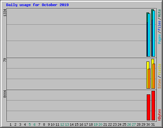163x128 pixels.
Task: Click day label 23 on the x-axis
Action: click(115, 124)
